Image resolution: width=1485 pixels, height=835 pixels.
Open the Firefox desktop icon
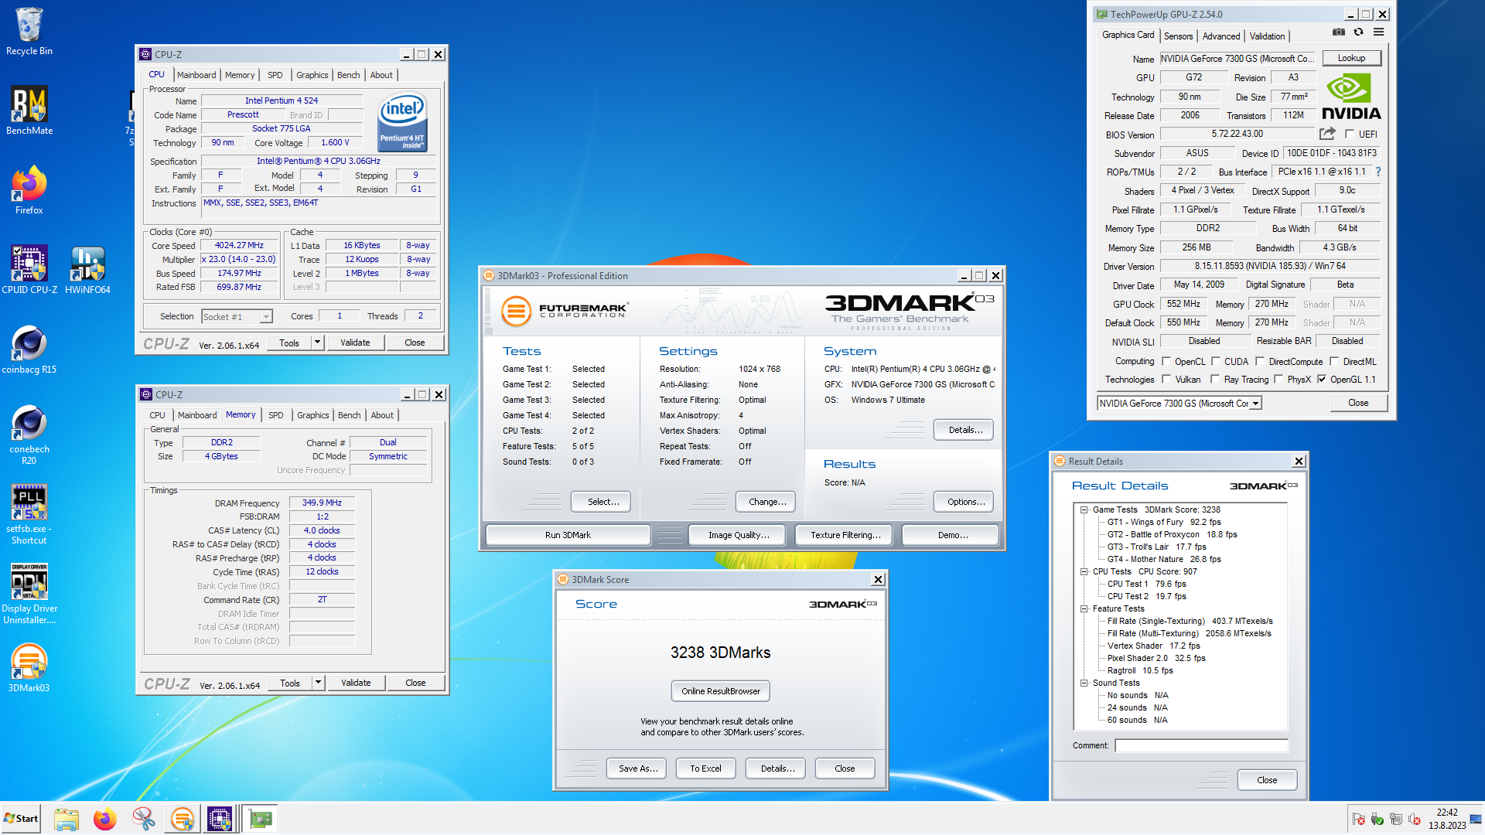[29, 190]
